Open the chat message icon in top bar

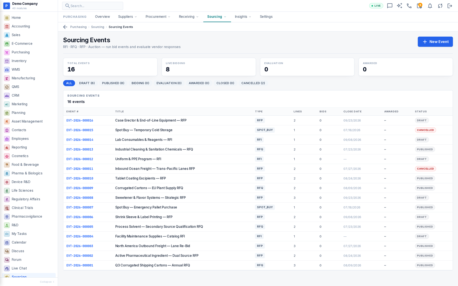click(x=390, y=6)
